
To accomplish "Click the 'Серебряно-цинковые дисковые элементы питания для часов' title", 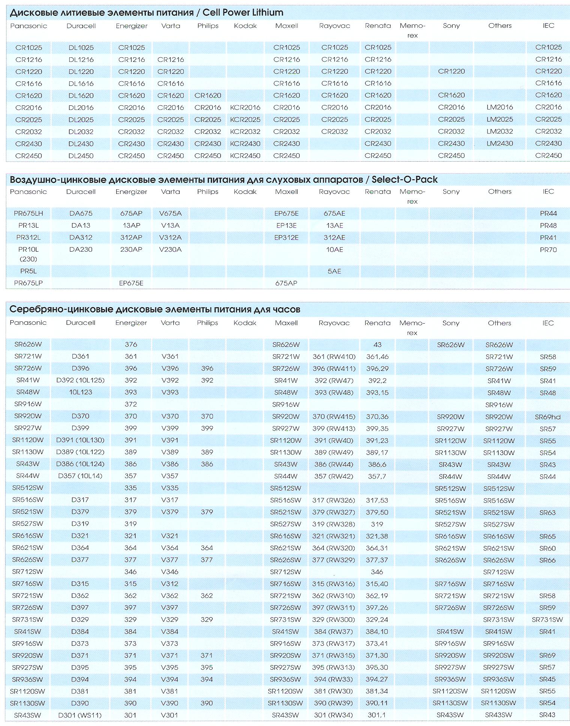I will point(155,309).
